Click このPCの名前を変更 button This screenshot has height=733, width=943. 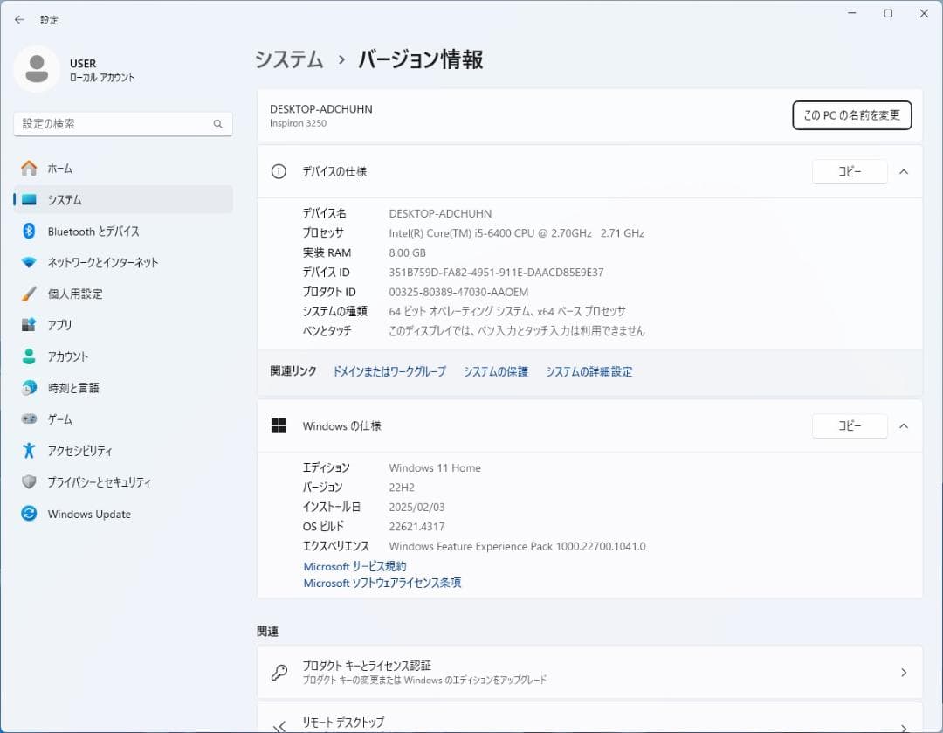coord(851,114)
